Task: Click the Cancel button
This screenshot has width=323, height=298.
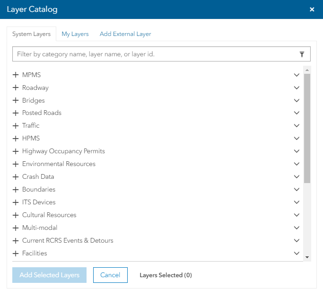Action: [110, 275]
